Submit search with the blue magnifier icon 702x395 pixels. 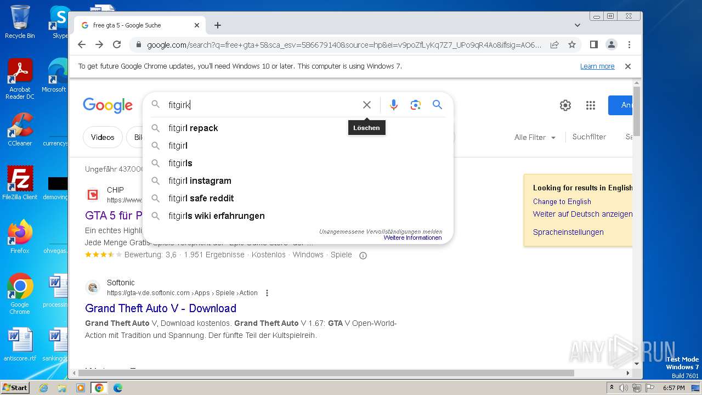437,105
